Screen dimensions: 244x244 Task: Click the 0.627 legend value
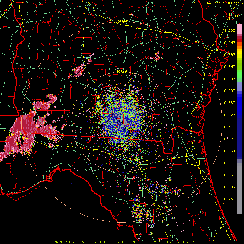tap(230, 115)
